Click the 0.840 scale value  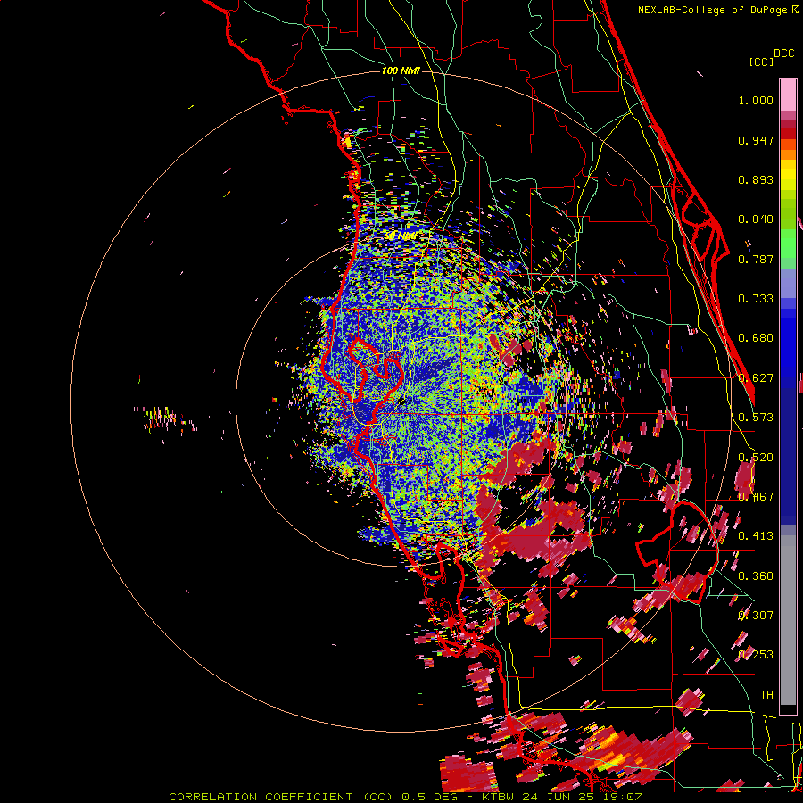[x=756, y=219]
